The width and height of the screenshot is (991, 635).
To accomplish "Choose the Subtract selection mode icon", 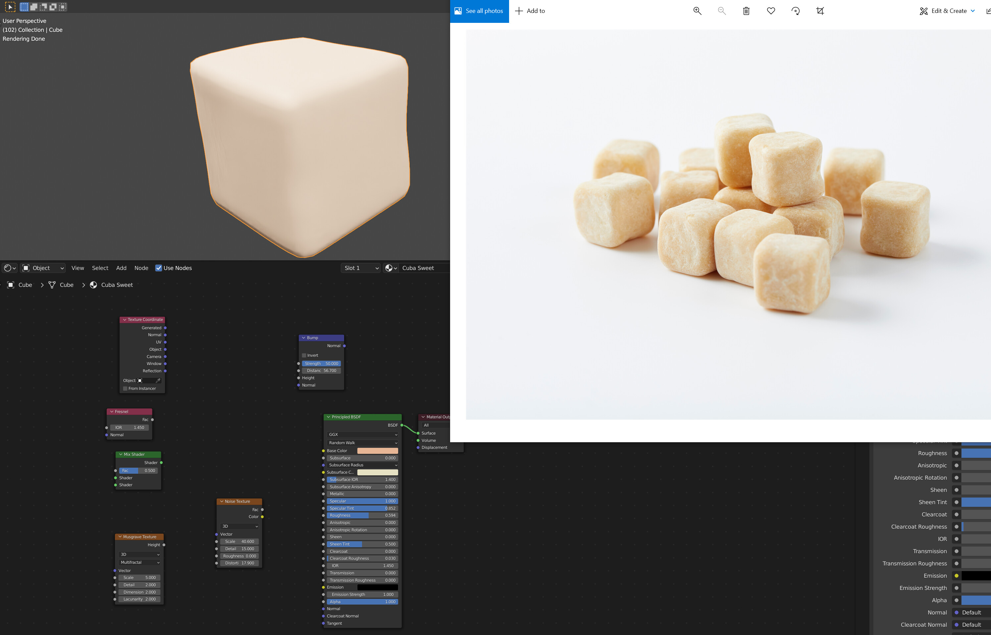I will [43, 7].
